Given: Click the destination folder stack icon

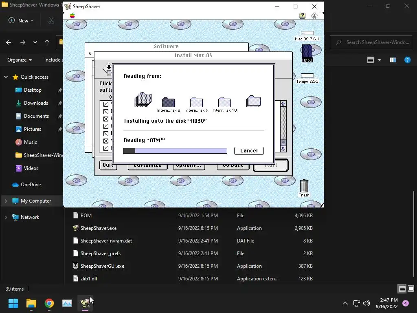Looking at the screenshot, I should click(x=253, y=101).
